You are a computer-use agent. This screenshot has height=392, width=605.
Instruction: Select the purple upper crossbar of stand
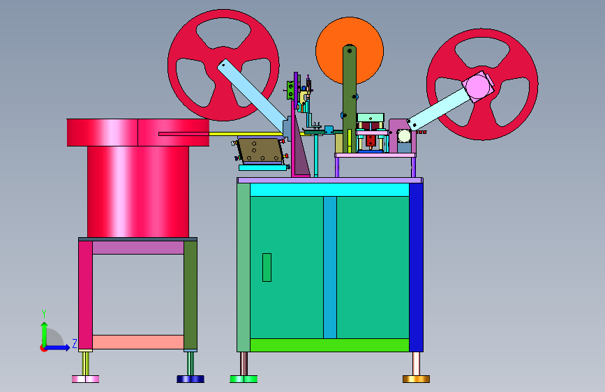pyautogui.click(x=138, y=248)
